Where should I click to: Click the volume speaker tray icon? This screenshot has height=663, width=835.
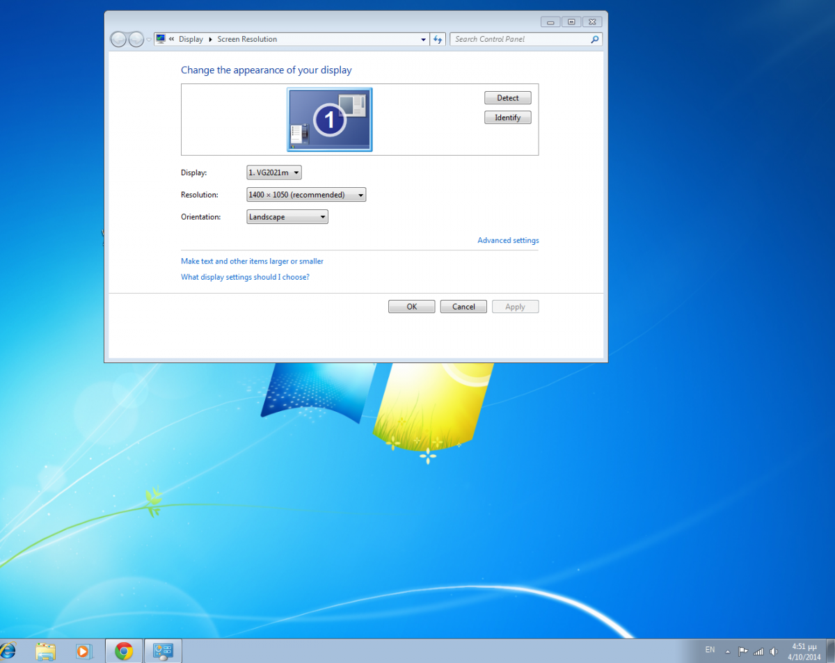[x=774, y=652]
